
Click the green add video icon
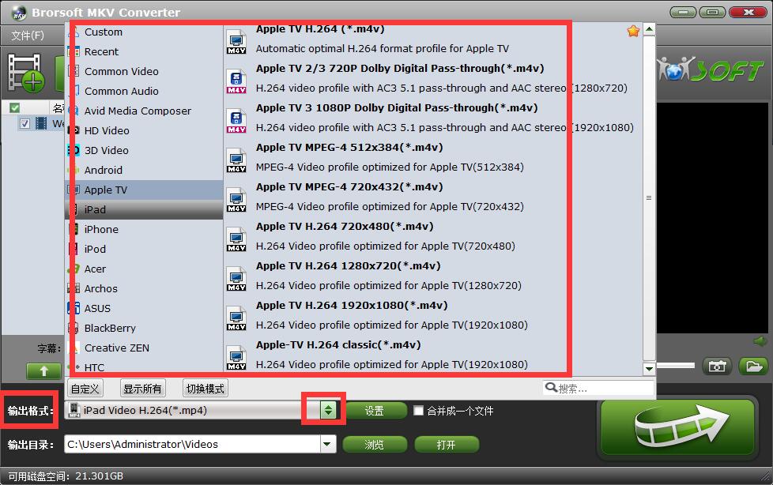pyautogui.click(x=28, y=79)
